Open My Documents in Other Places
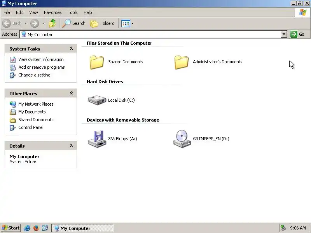The image size is (311, 233). tap(32, 112)
